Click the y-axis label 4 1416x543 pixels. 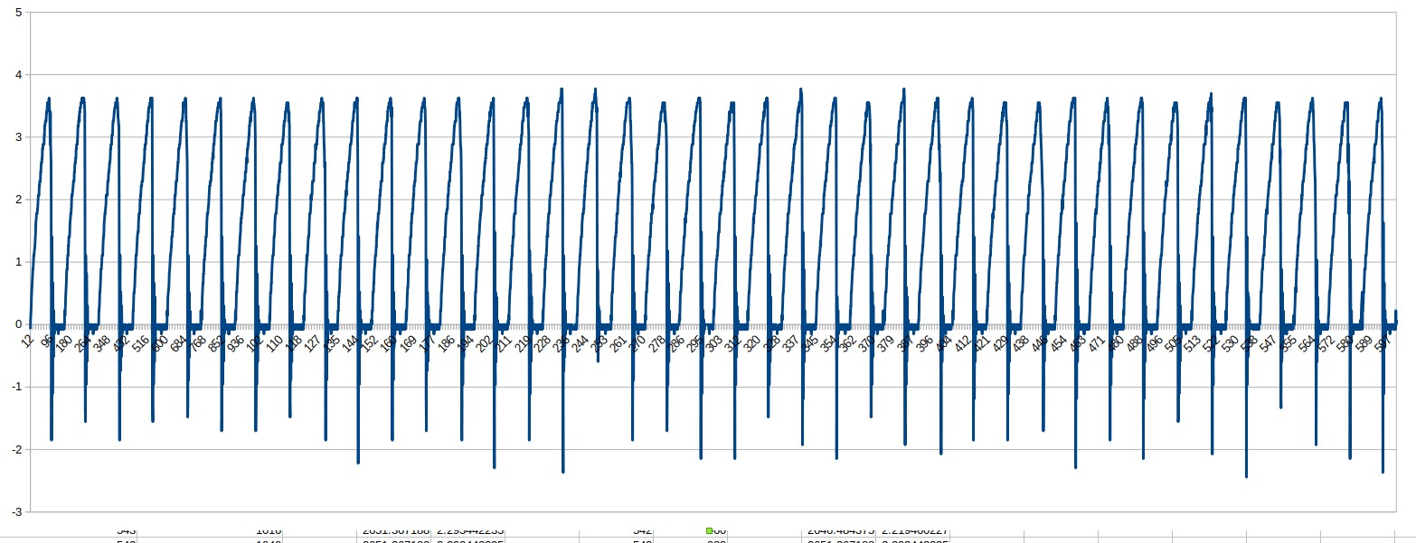coord(19,75)
